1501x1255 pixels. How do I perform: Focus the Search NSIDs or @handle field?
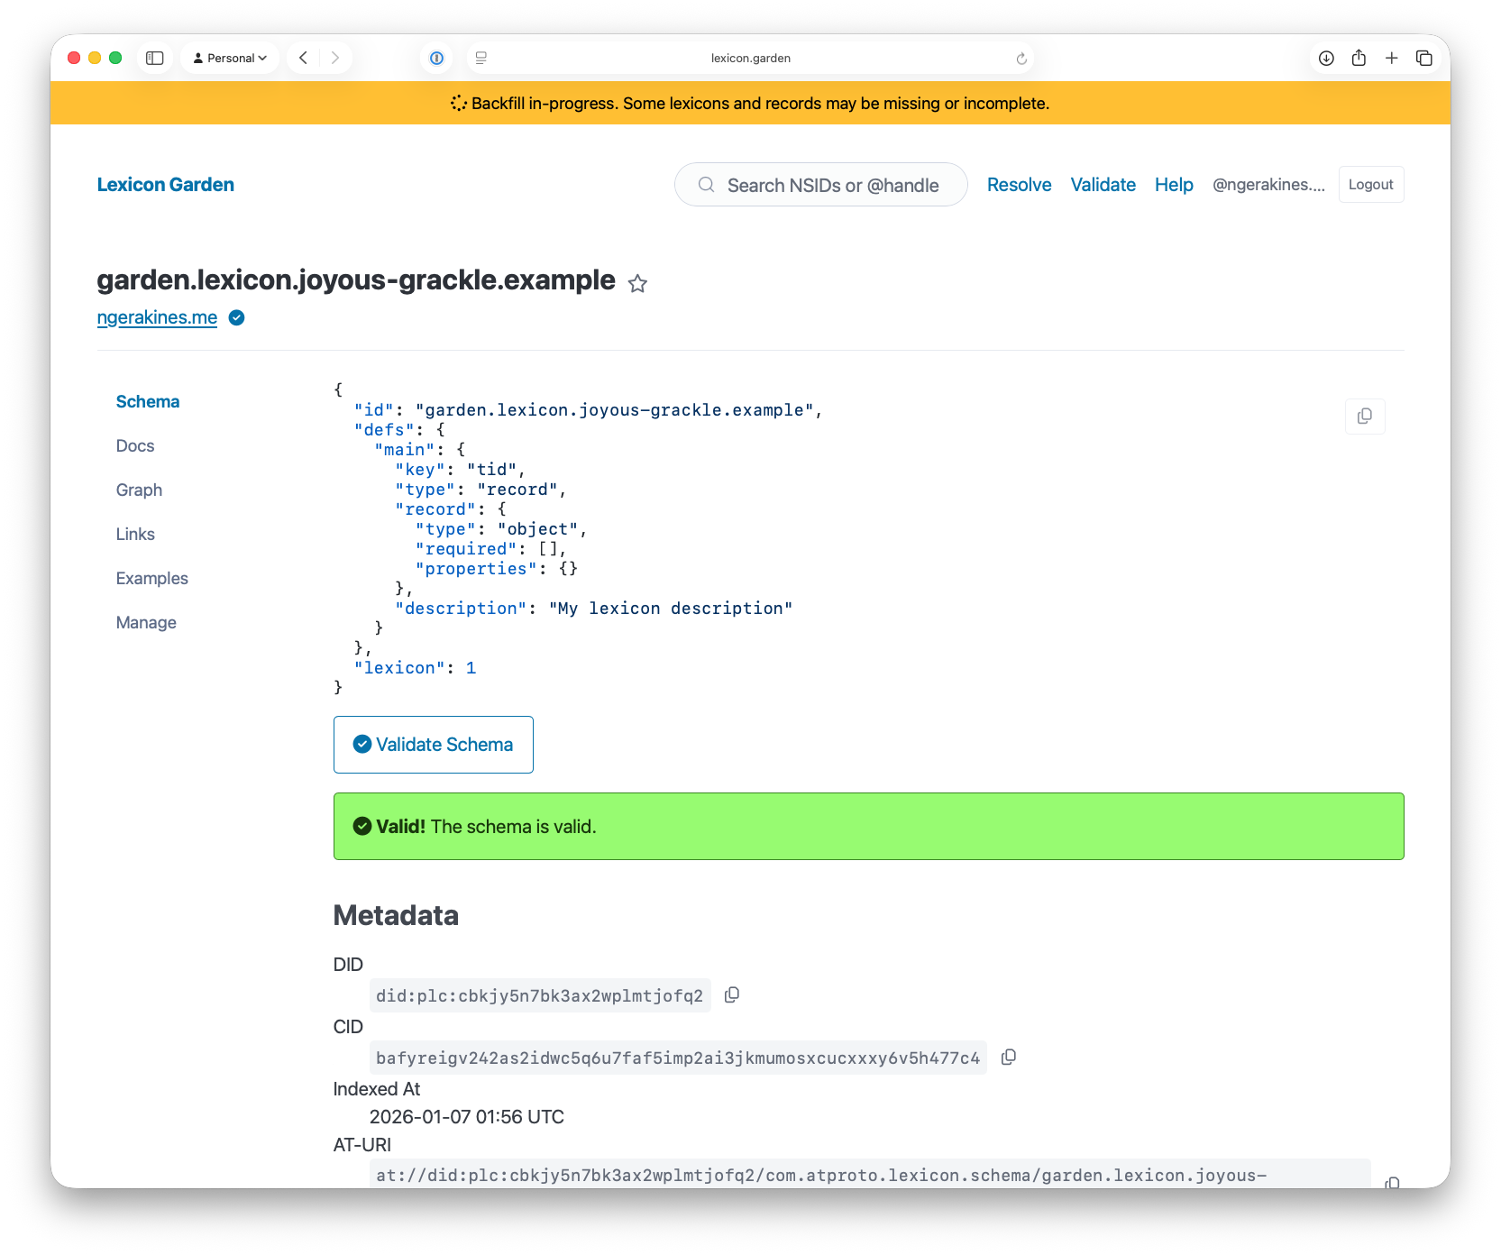tap(832, 185)
